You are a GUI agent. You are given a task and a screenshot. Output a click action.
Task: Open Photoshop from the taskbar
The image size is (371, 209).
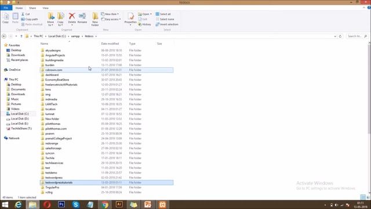point(61,204)
